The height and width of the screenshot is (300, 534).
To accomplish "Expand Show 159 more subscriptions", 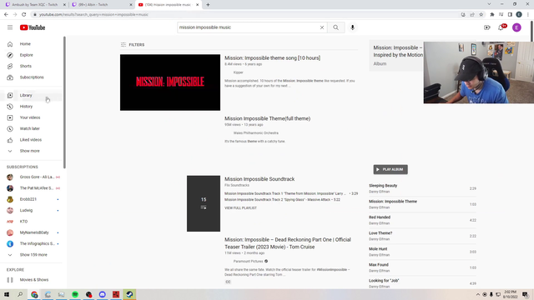I will coord(32,255).
